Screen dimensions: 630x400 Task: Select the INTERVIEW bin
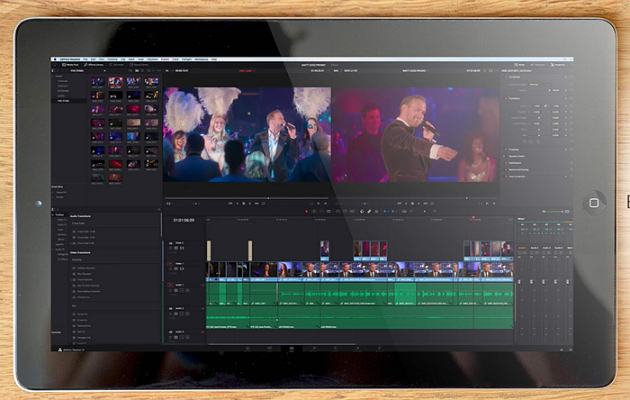63,91
